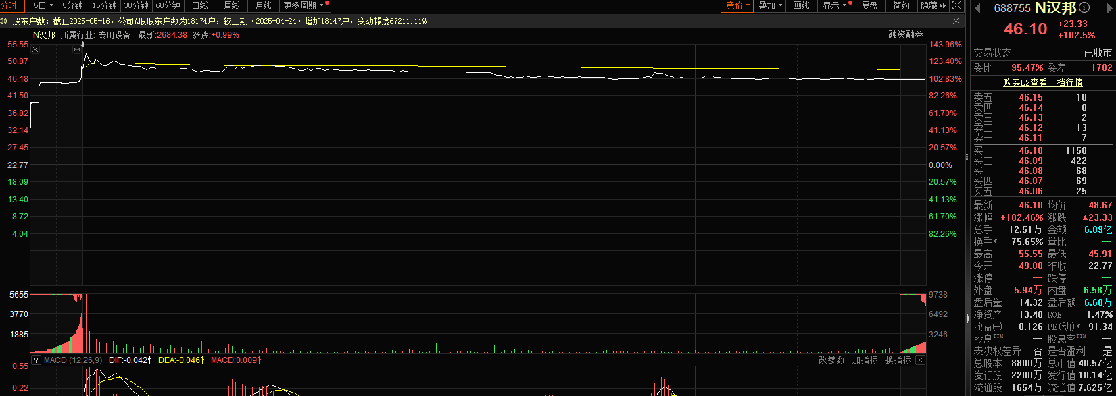Image resolution: width=1116 pixels, height=396 pixels.
Task: Close the pre-market auction area X icon
Action: [x=35, y=49]
